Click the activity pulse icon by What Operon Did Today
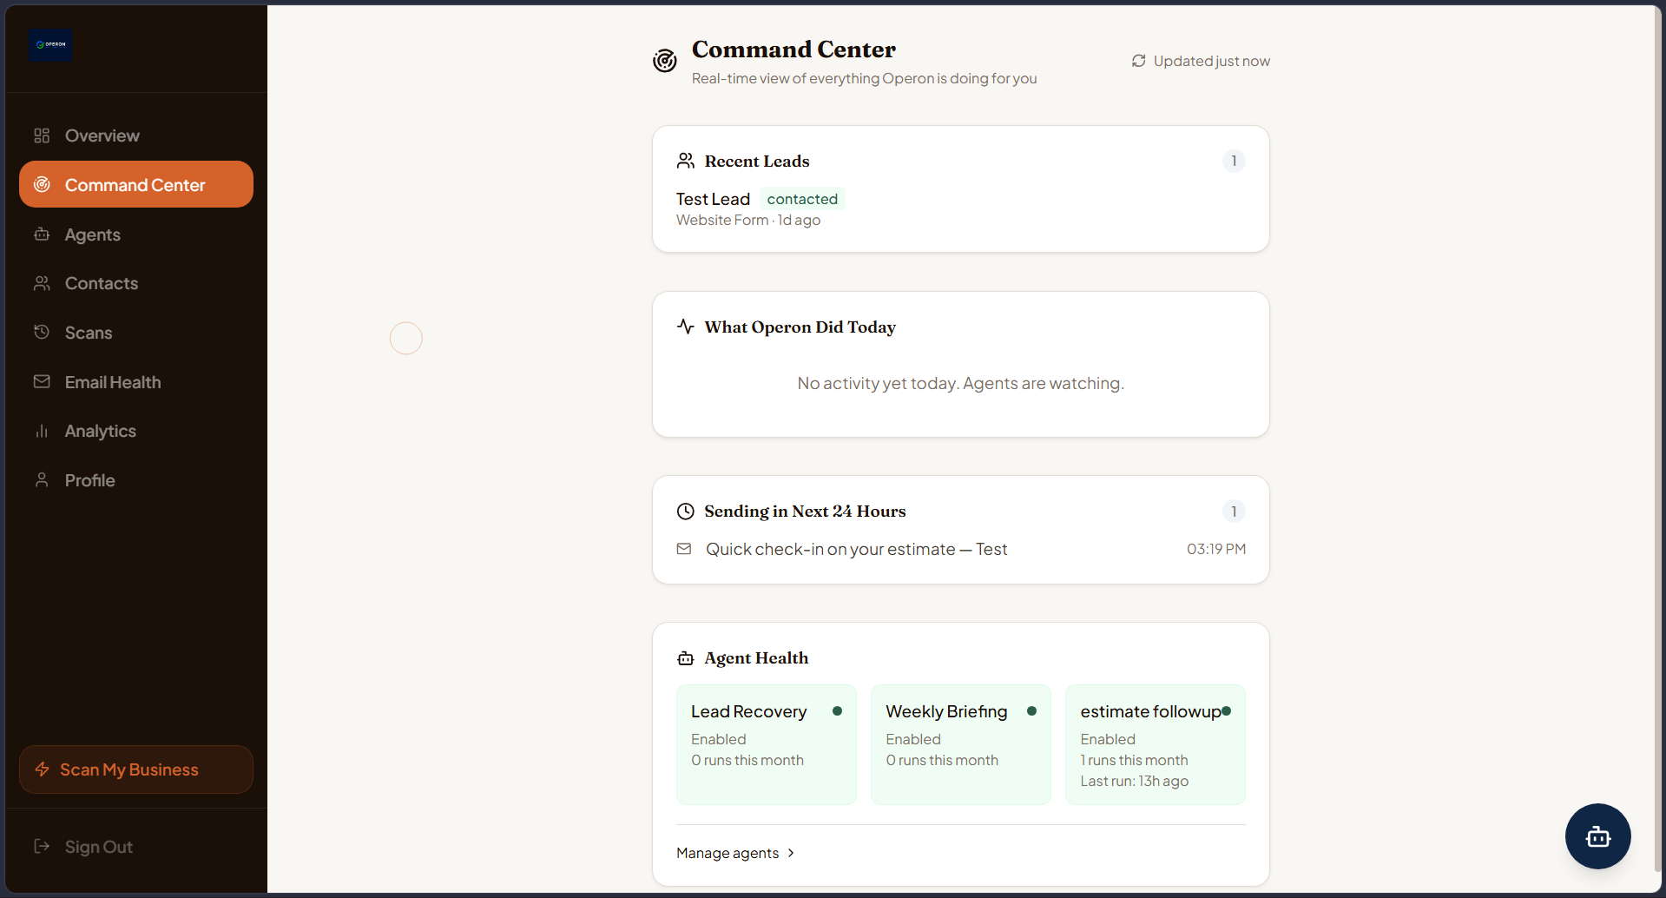Image resolution: width=1666 pixels, height=898 pixels. coord(686,327)
